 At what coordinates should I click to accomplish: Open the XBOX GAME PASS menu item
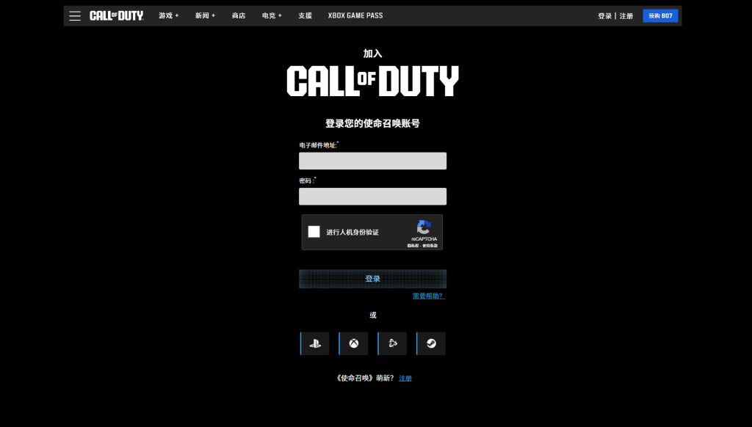coord(355,16)
